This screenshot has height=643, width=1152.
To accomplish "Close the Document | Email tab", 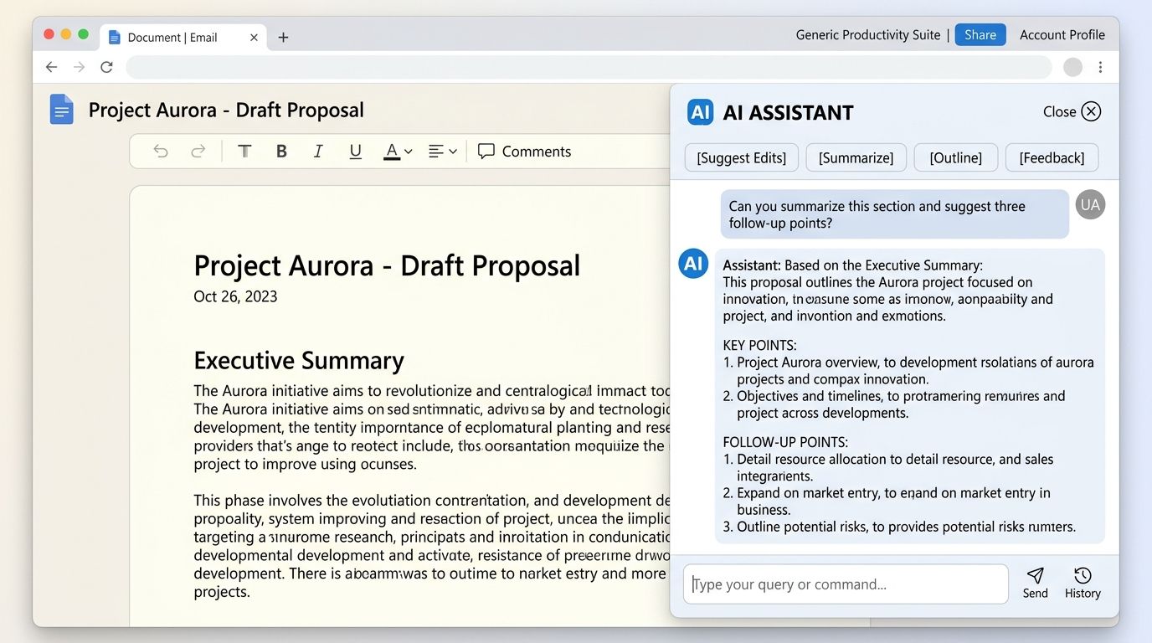I will coord(254,38).
